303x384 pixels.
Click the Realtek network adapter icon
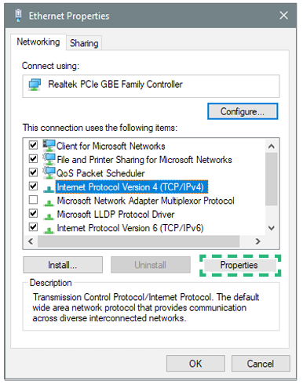[35, 85]
